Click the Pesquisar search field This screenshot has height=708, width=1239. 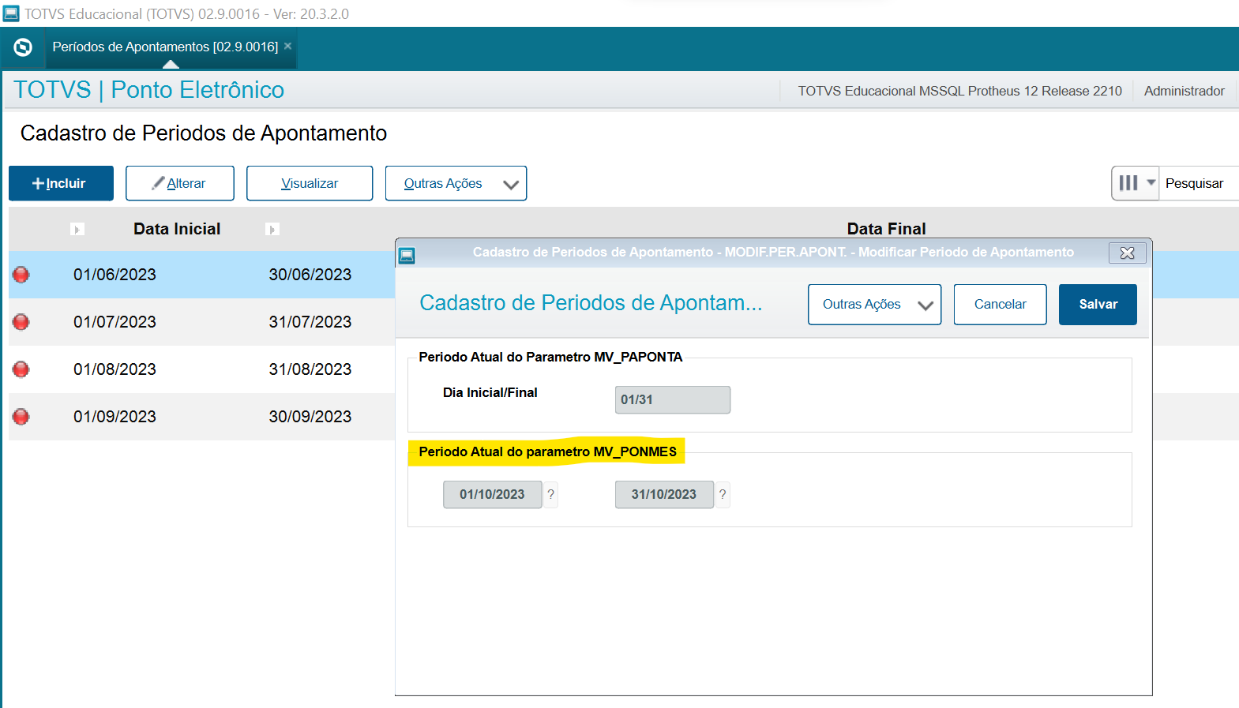[1199, 183]
